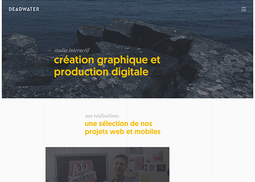The image size is (255, 182).
Task: Click the yellow note in the thumbnail
Action: (x=145, y=178)
